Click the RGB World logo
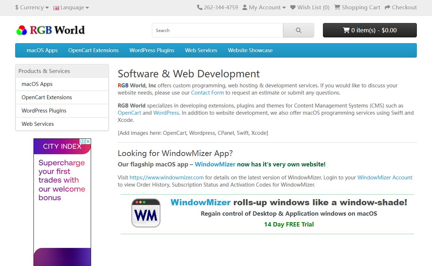 pyautogui.click(x=51, y=30)
